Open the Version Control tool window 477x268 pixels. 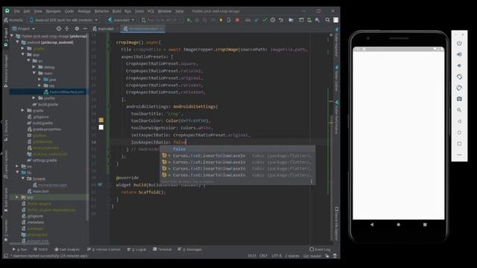pyautogui.click(x=104, y=249)
